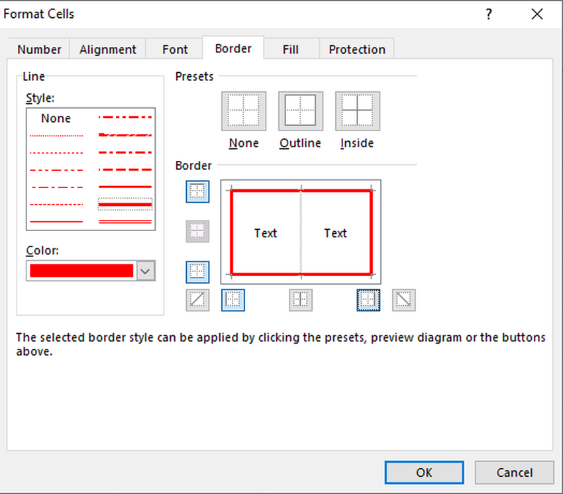The height and width of the screenshot is (494, 563).
Task: Apply the Outline border preset
Action: [x=300, y=111]
